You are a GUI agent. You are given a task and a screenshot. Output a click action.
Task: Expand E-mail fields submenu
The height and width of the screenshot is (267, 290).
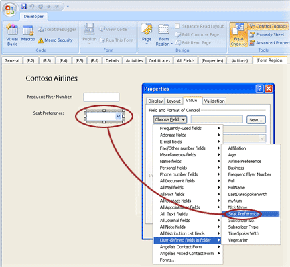coord(188,142)
